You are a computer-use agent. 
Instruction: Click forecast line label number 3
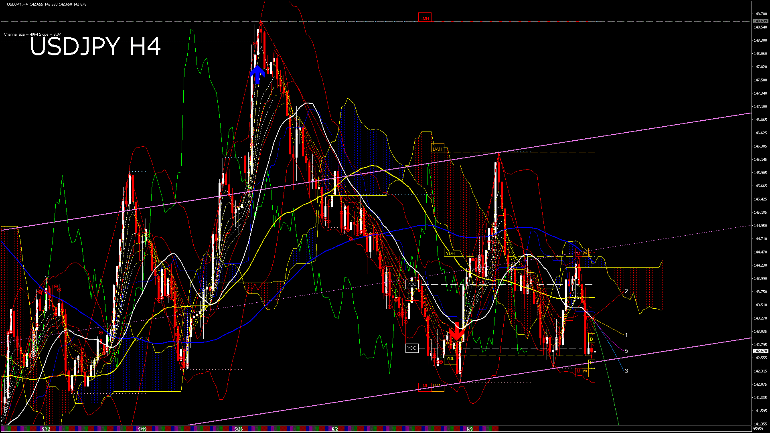tap(626, 371)
